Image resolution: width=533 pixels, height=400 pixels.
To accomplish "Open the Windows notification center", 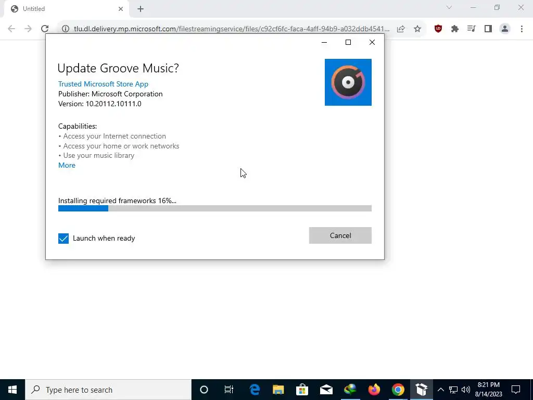I will 516,390.
